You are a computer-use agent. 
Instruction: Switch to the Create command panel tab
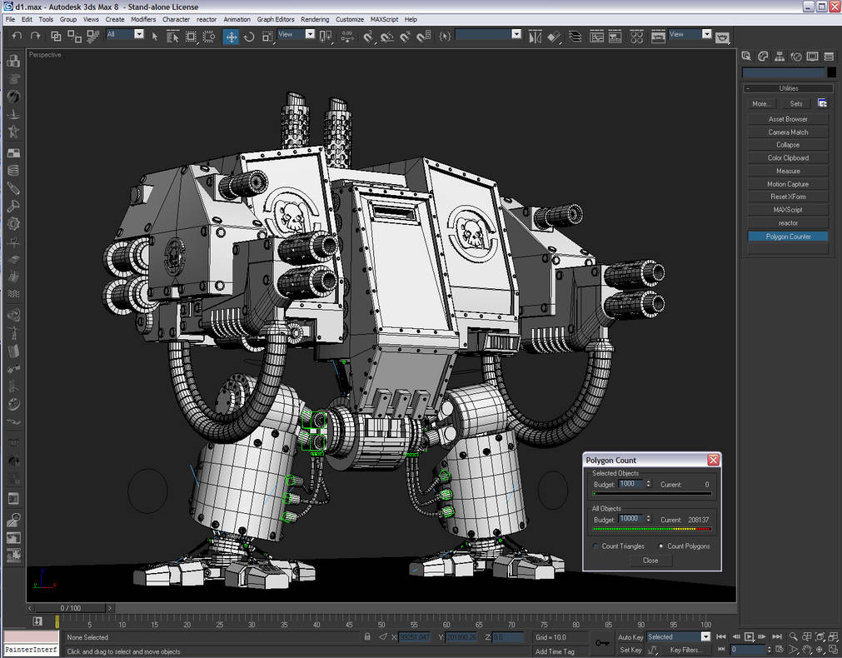coord(746,56)
